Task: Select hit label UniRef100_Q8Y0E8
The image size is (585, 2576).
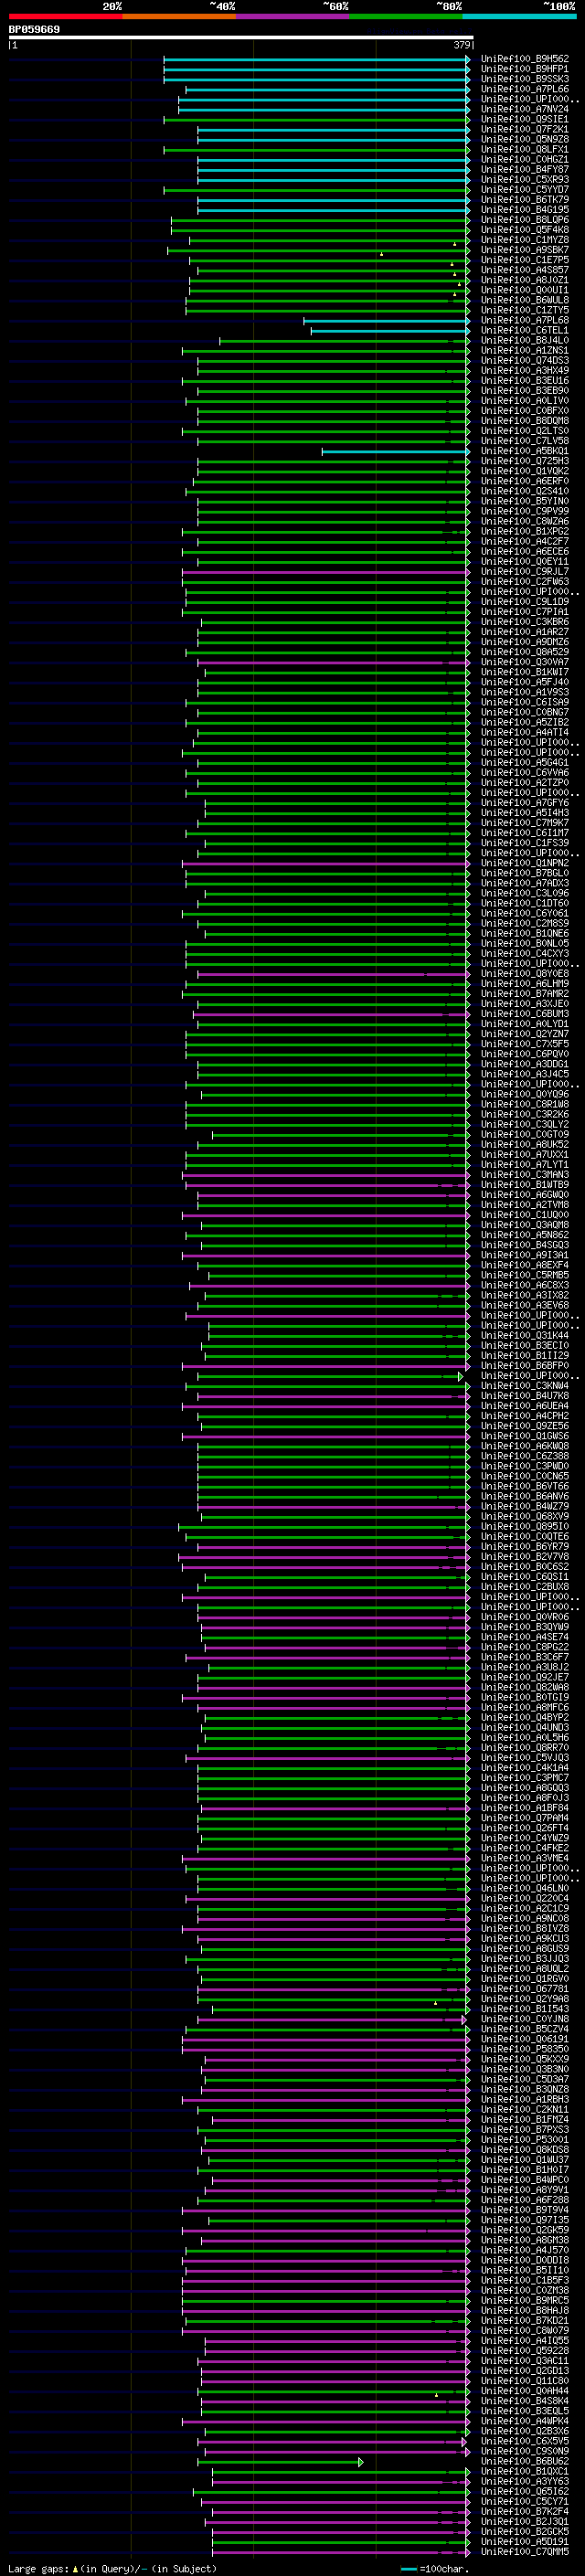Action: (x=524, y=974)
